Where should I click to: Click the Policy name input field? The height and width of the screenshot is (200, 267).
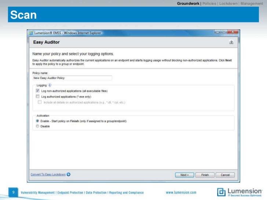[72, 78]
